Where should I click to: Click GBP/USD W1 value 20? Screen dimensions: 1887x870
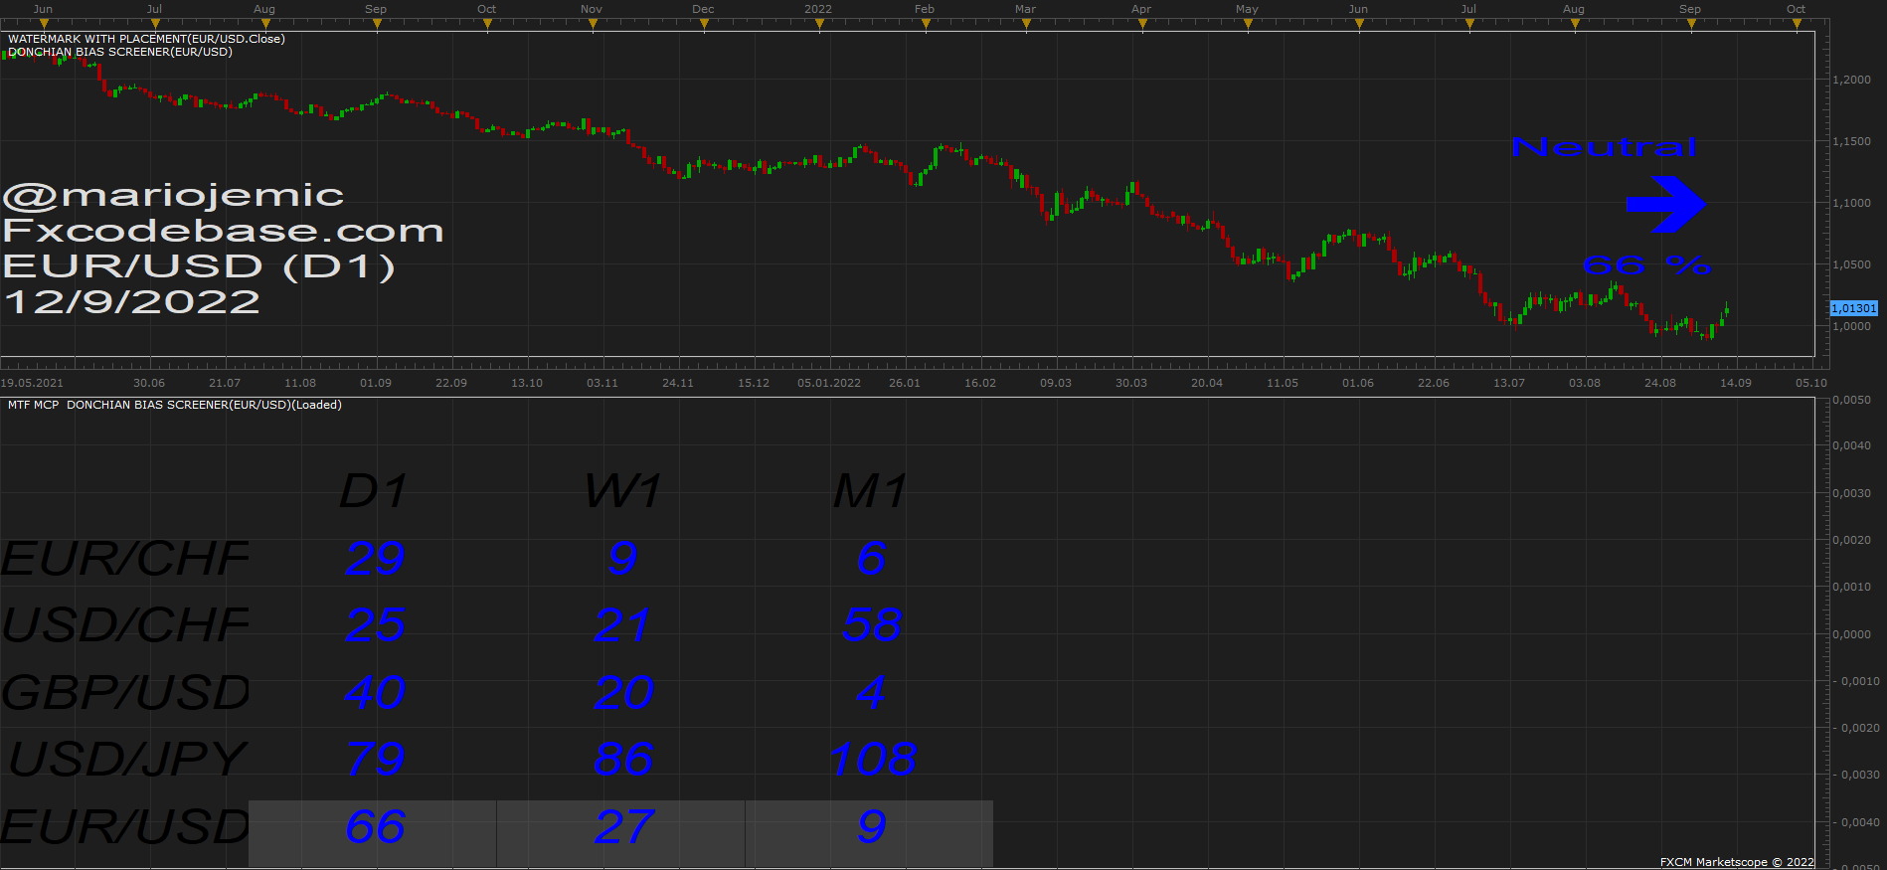(623, 693)
